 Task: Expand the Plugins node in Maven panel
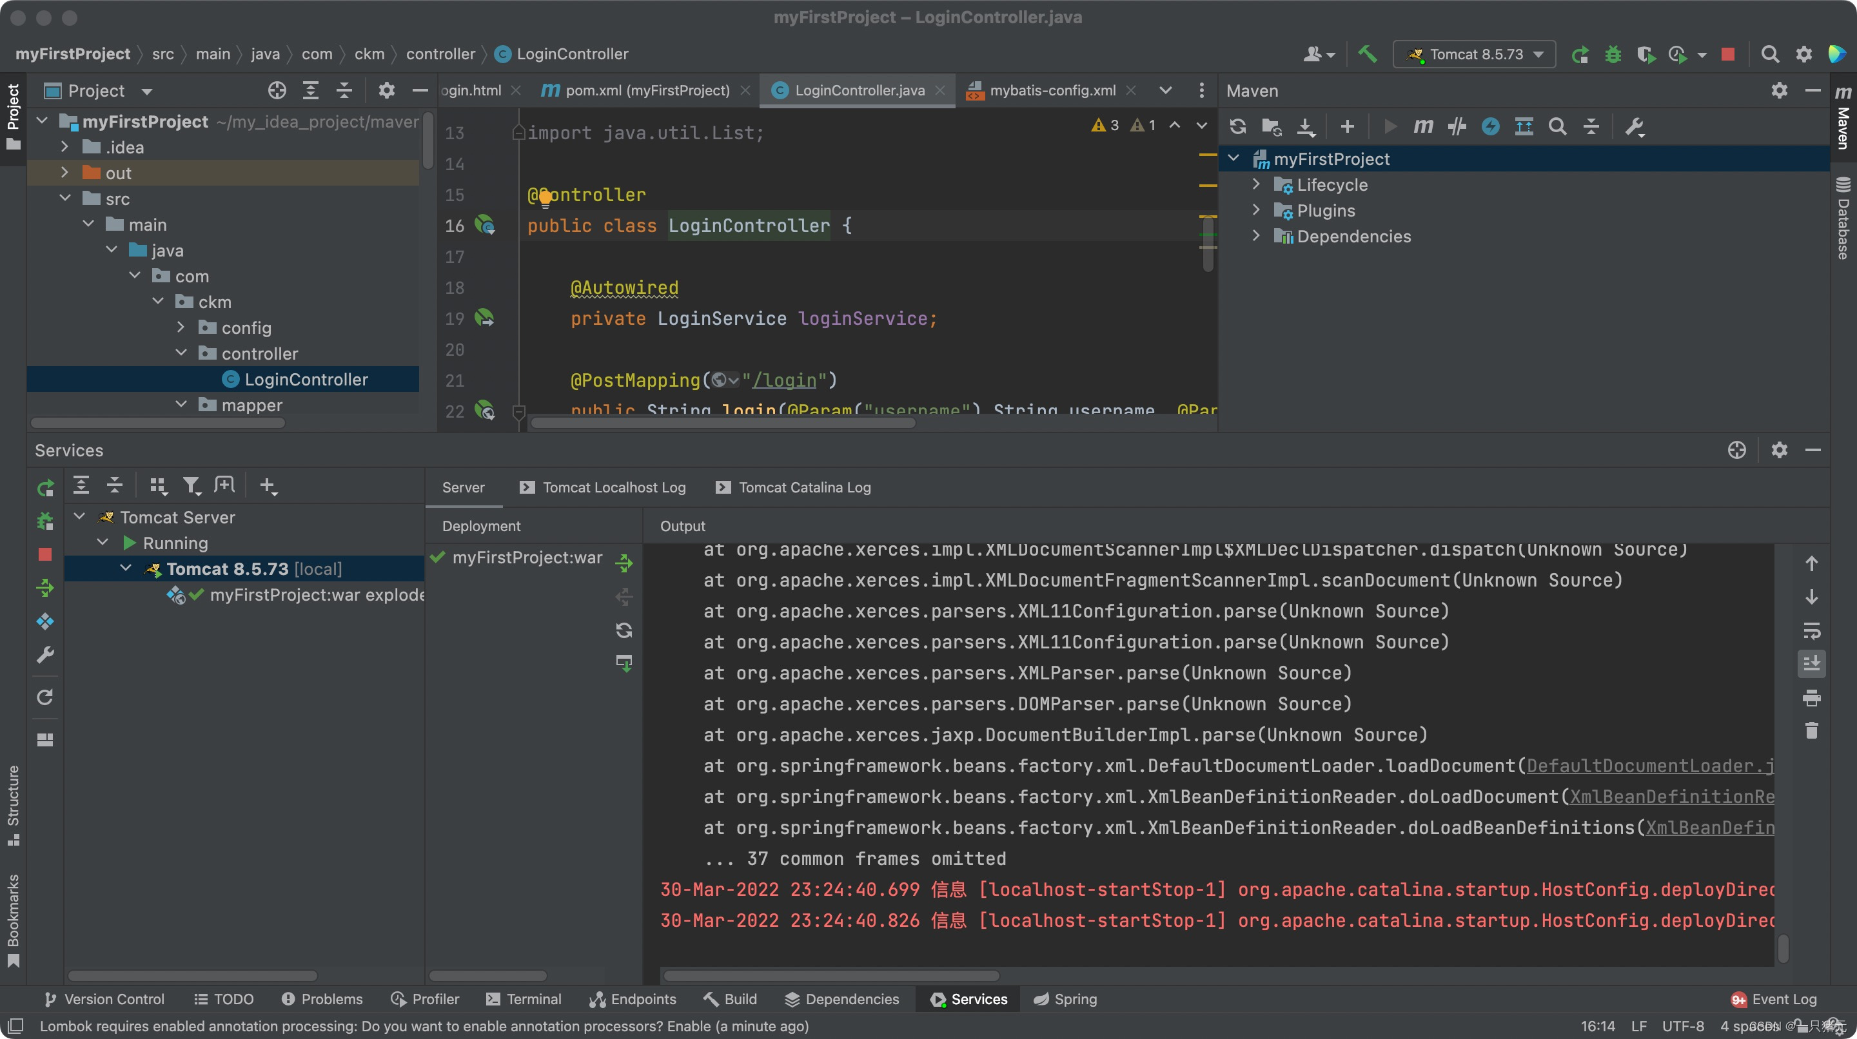(x=1255, y=210)
